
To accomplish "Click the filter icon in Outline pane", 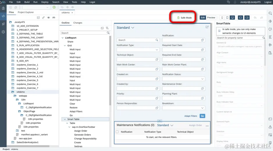I will (107, 28).
